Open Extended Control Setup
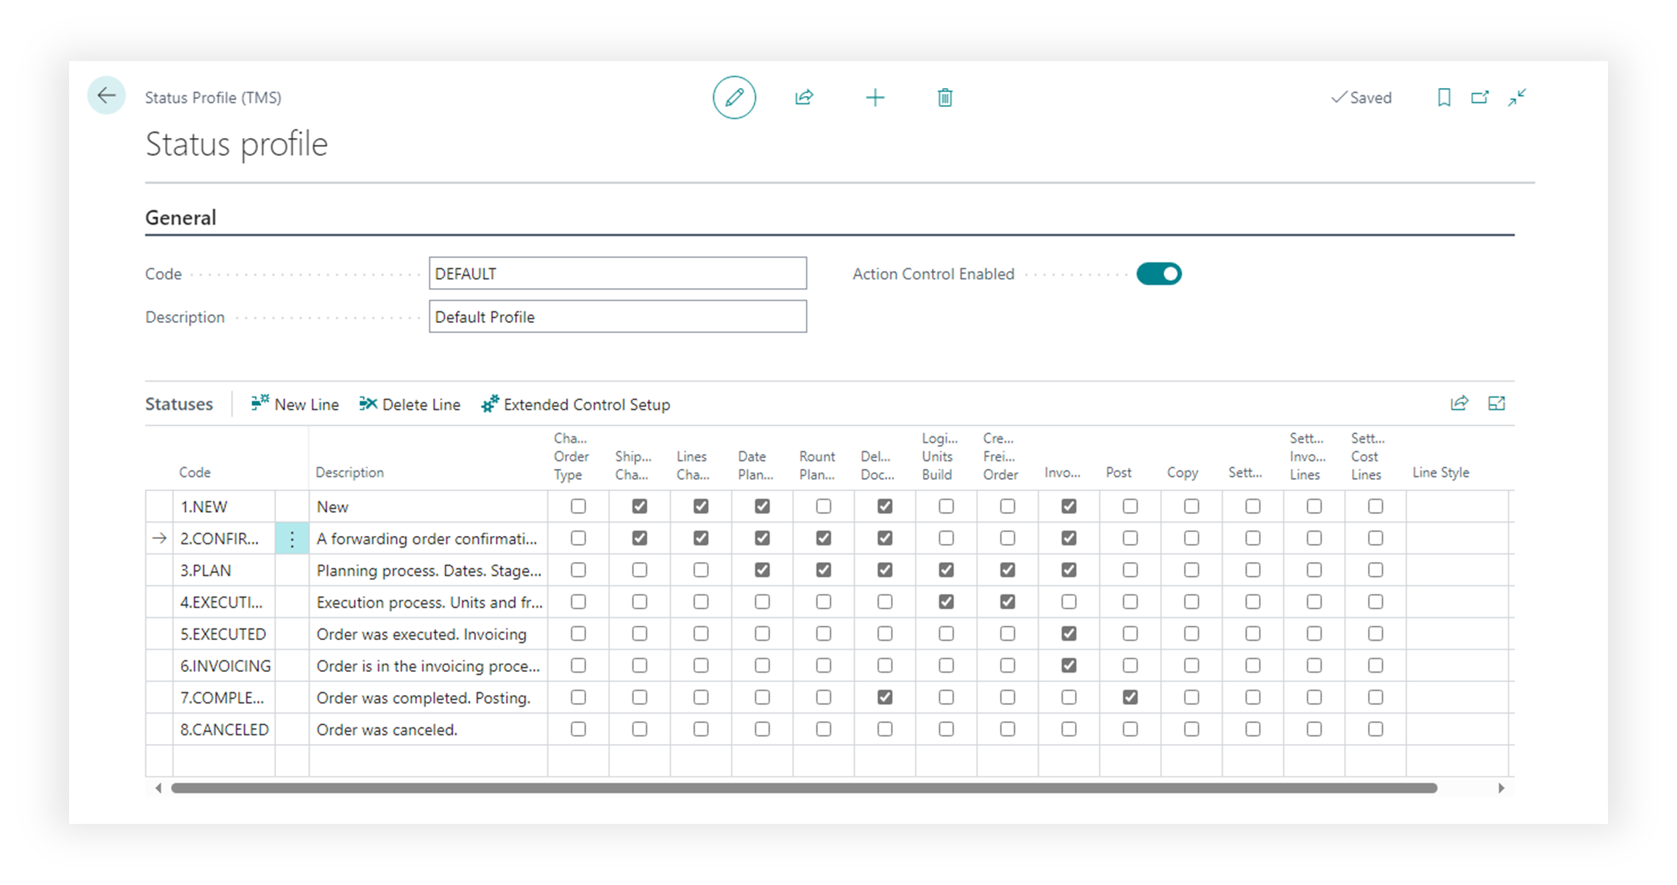 576,404
